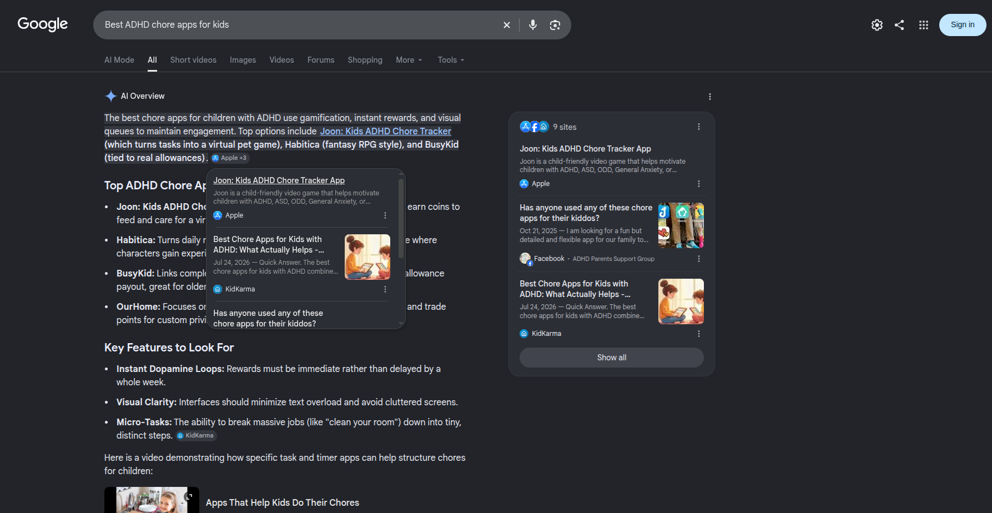Open options for KidKarma result in popup

pos(385,289)
